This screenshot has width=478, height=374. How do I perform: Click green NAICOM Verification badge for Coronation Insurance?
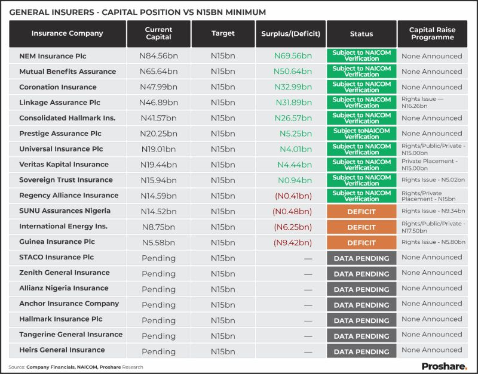(361, 87)
